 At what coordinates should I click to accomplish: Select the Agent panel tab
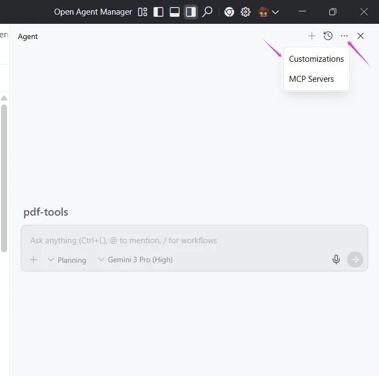click(28, 36)
